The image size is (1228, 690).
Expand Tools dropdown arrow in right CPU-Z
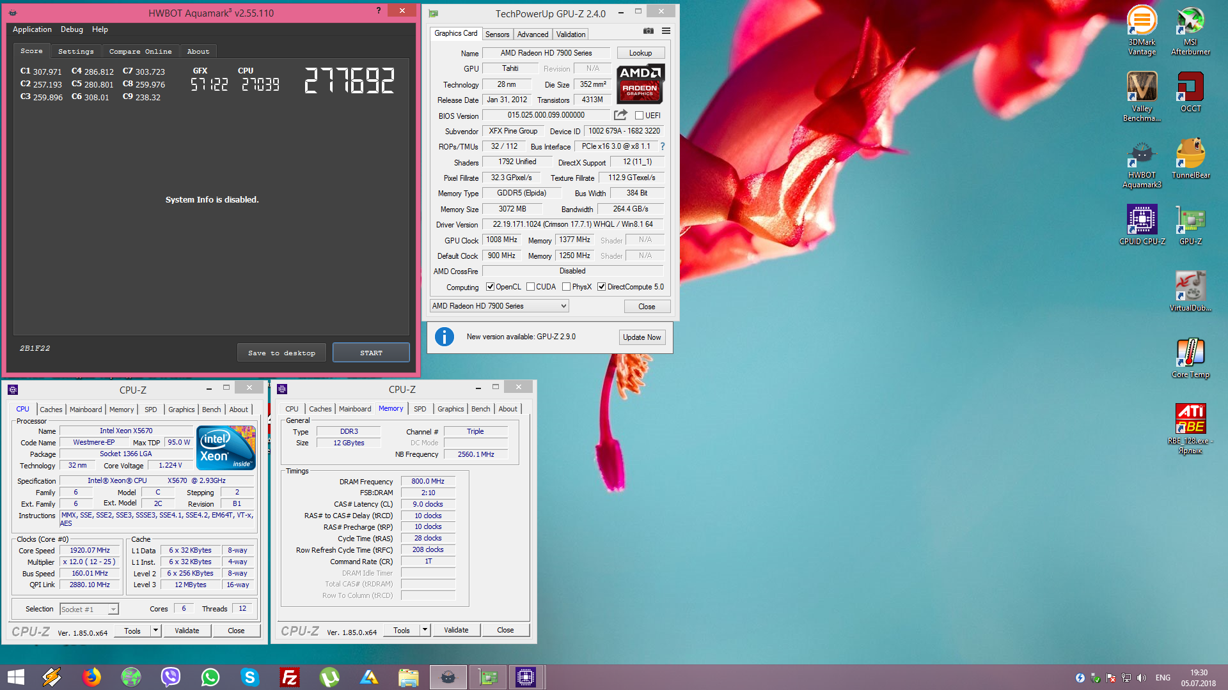pyautogui.click(x=425, y=630)
